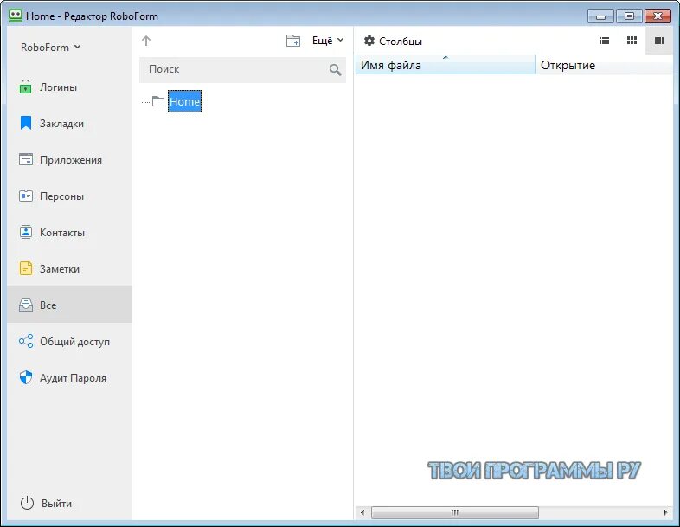Open the Приложения section
The image size is (680, 527).
[69, 159]
